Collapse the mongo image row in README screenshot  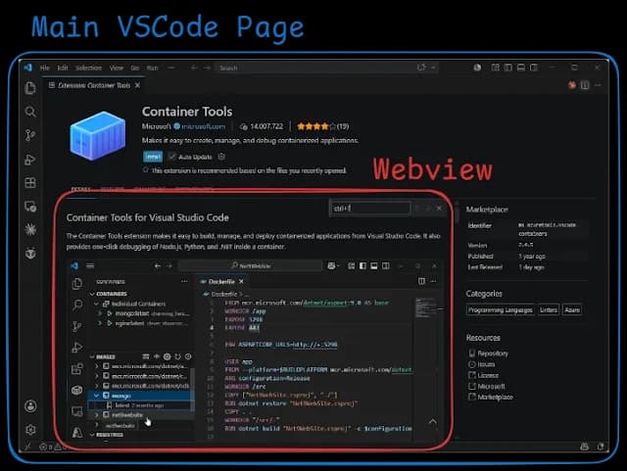(96, 396)
